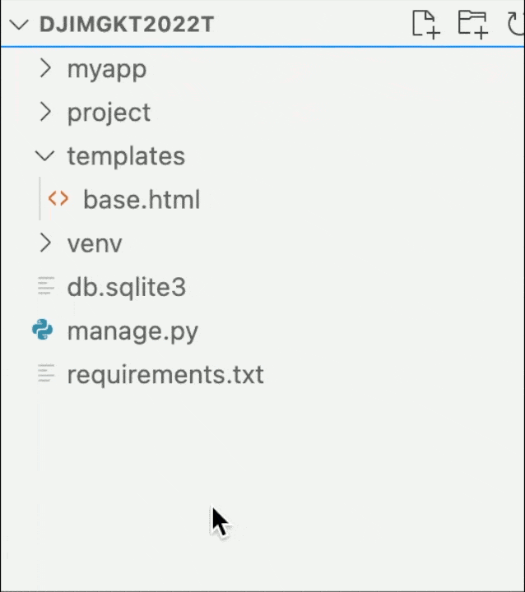Click the New Folder icon
Screen dimensions: 525x592
pos(472,23)
